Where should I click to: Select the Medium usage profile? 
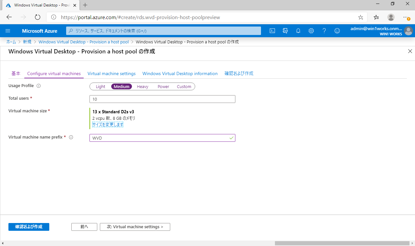(122, 86)
